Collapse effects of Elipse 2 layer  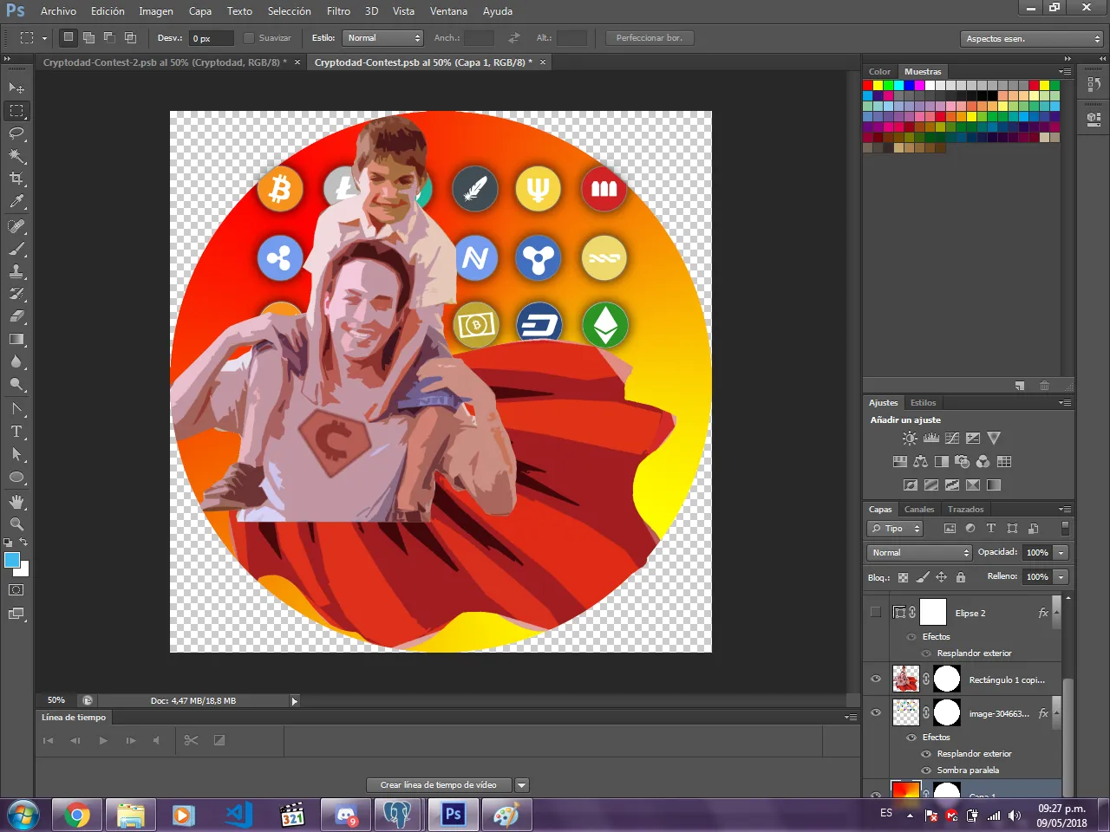[1056, 613]
